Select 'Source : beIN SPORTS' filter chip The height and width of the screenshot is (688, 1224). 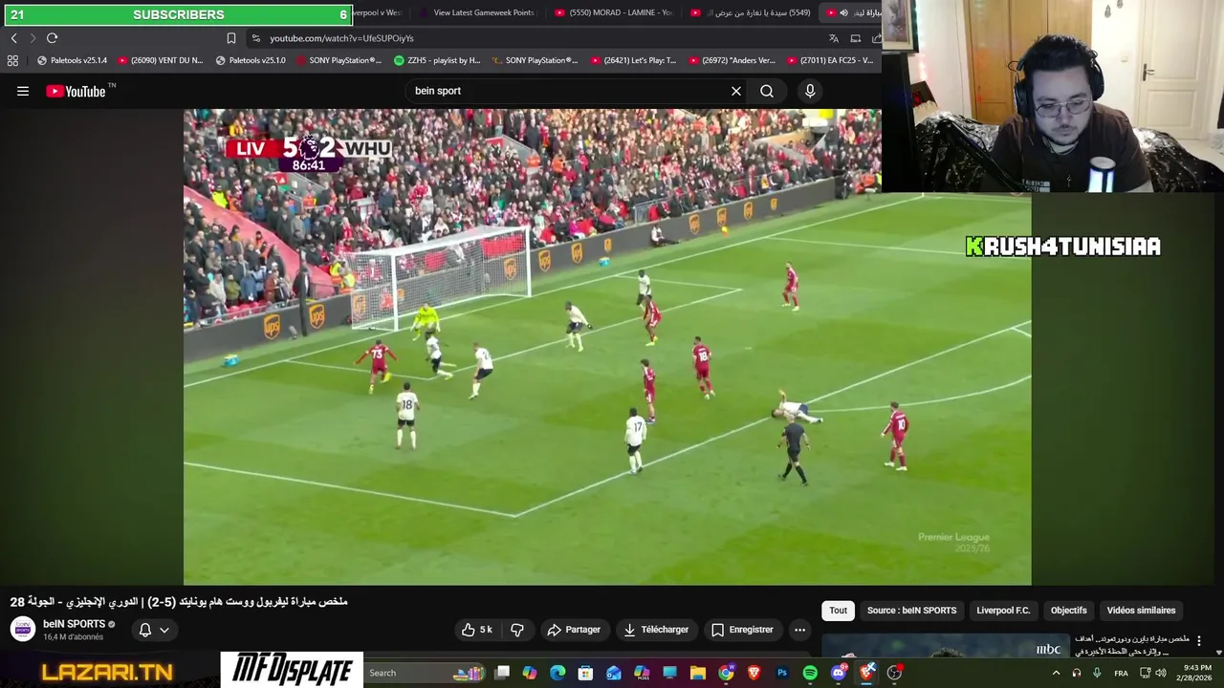coord(911,611)
